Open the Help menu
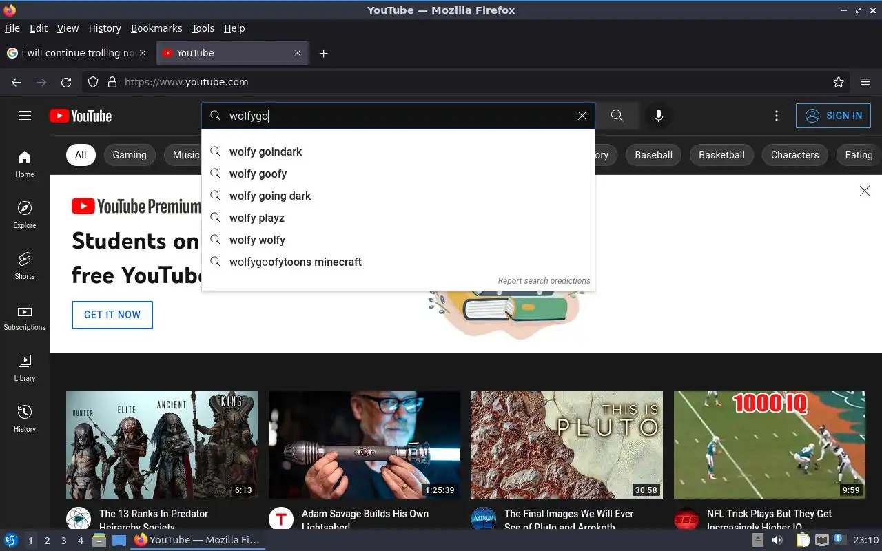 tap(234, 28)
